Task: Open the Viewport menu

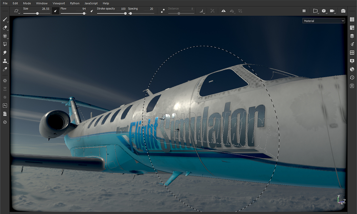Action: coord(59,3)
